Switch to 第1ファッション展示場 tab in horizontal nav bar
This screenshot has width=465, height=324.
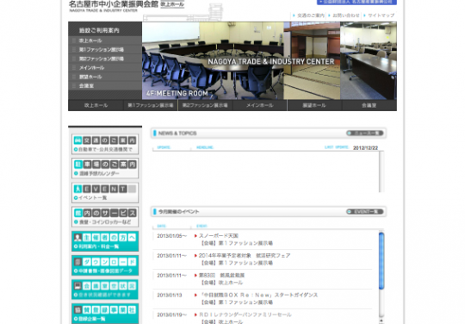pos(151,105)
